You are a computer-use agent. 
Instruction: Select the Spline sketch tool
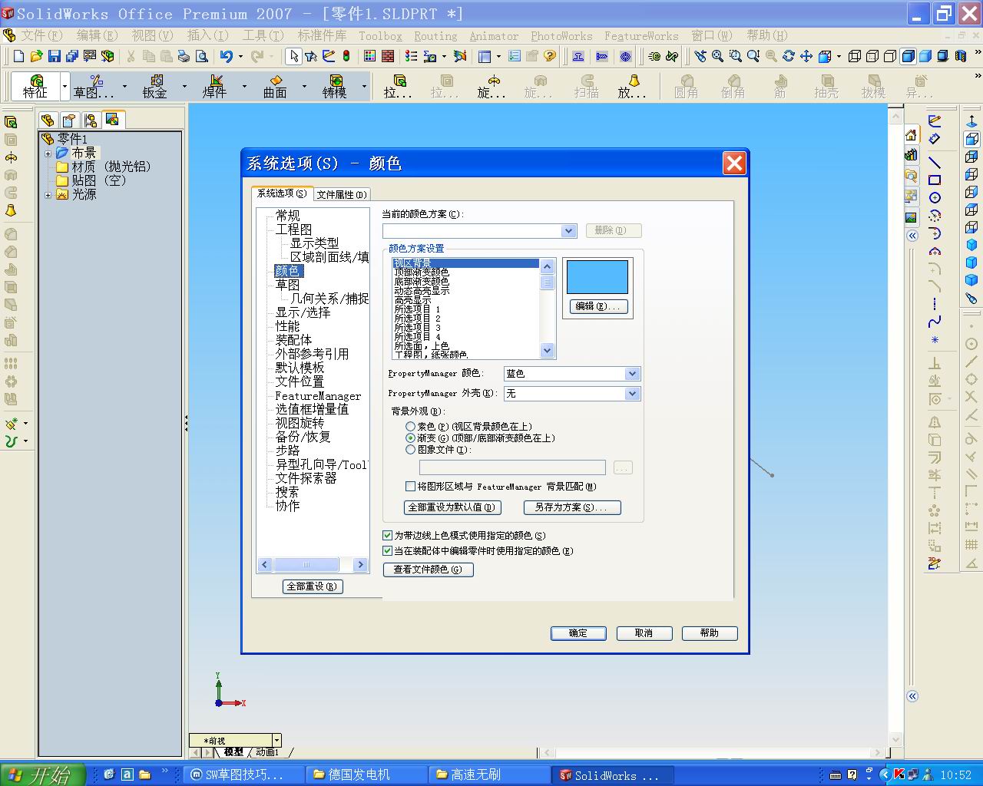point(935,322)
